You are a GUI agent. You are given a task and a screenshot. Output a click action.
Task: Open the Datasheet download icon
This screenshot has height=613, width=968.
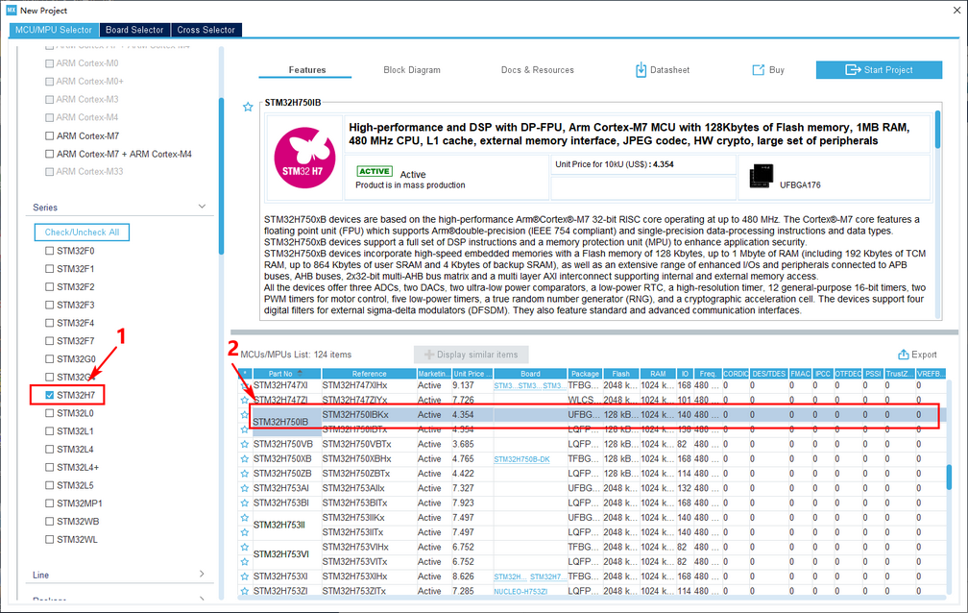641,70
